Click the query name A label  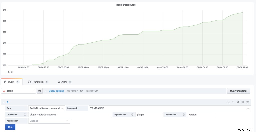7,102
